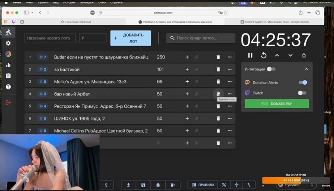Open the Закладки menu in menu bar
Screen dimensions: 334x191
pyautogui.click(x=87, y=2)
